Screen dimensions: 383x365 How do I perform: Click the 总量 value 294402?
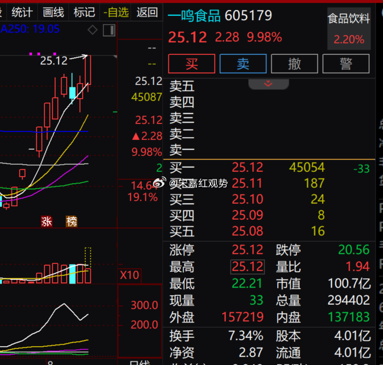tap(349, 300)
